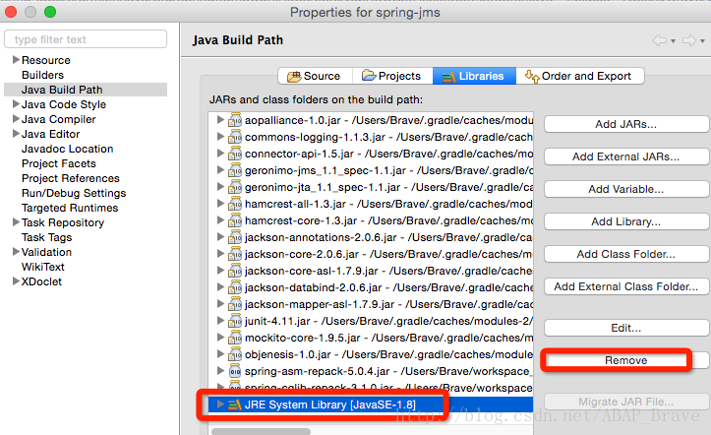Click the Add Class Folder... button

625,254
